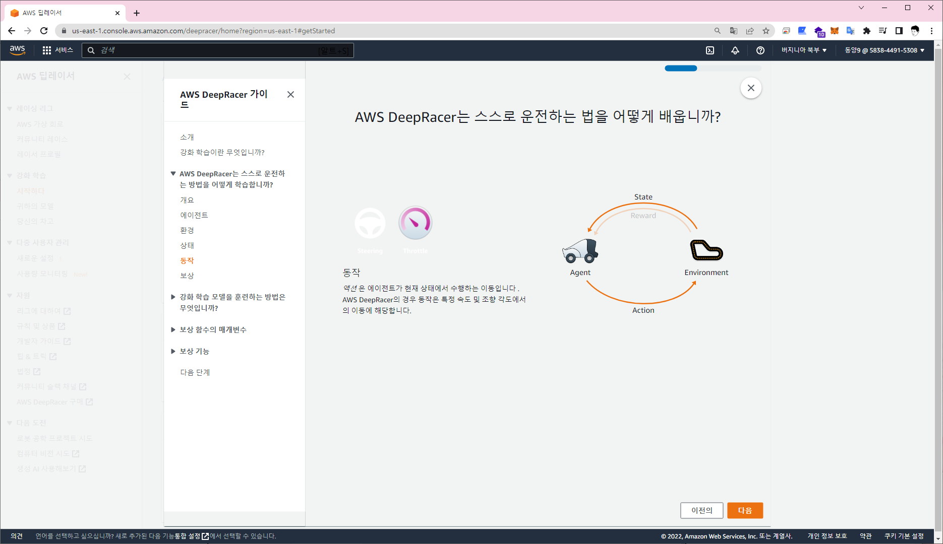Image resolution: width=943 pixels, height=544 pixels.
Task: Select the 보상 guide item
Action: (187, 276)
